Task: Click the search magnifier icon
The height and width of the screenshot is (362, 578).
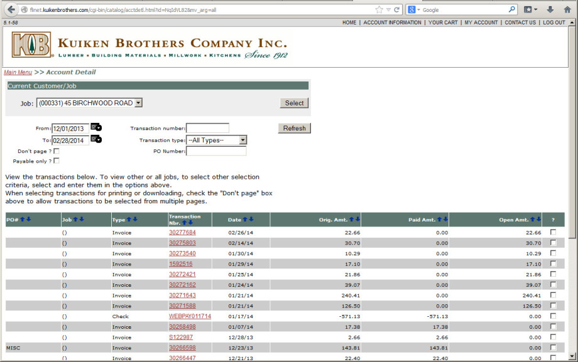Action: click(x=511, y=9)
